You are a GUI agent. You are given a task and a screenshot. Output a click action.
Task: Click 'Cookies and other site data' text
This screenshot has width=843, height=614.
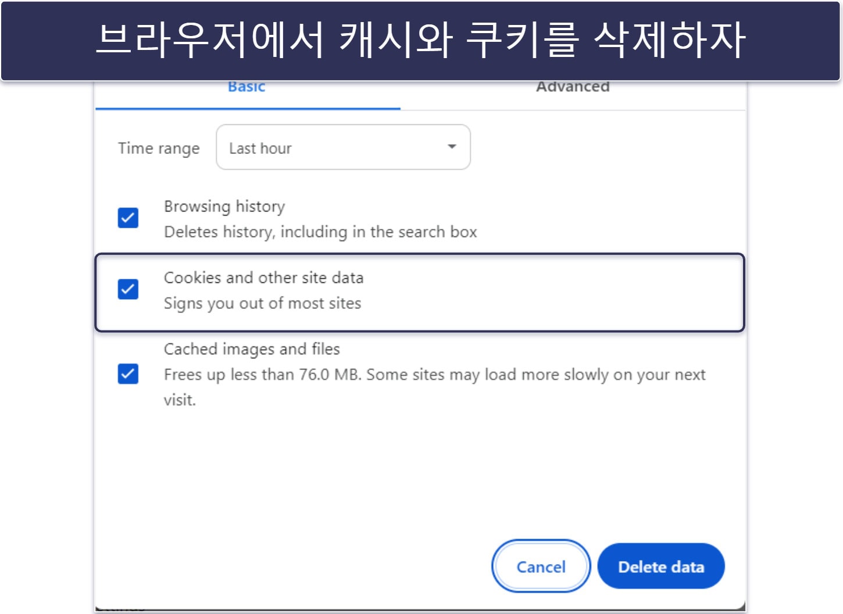click(x=263, y=278)
